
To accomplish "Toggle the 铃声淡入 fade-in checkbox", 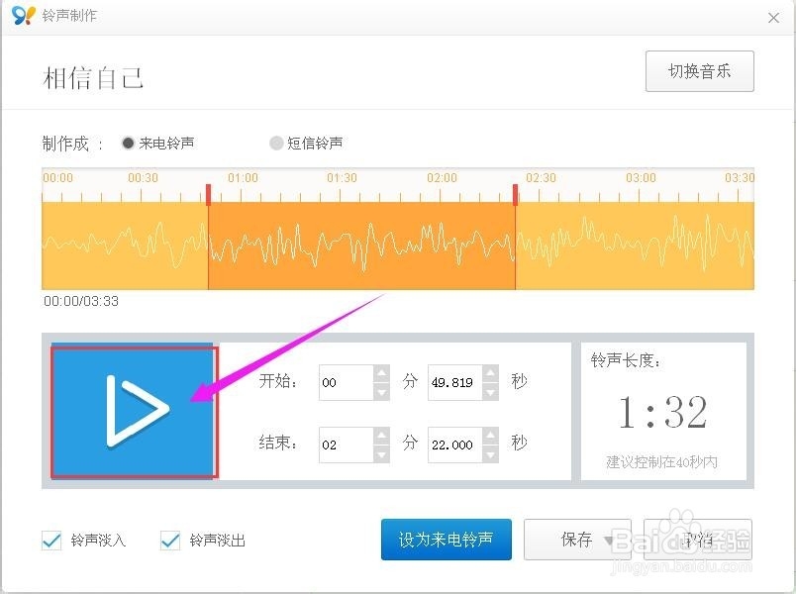I will [50, 541].
